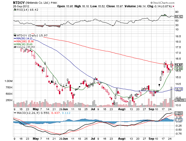Click the Open 15.95 value
This screenshot has width=186, height=141.
pos(65,6)
